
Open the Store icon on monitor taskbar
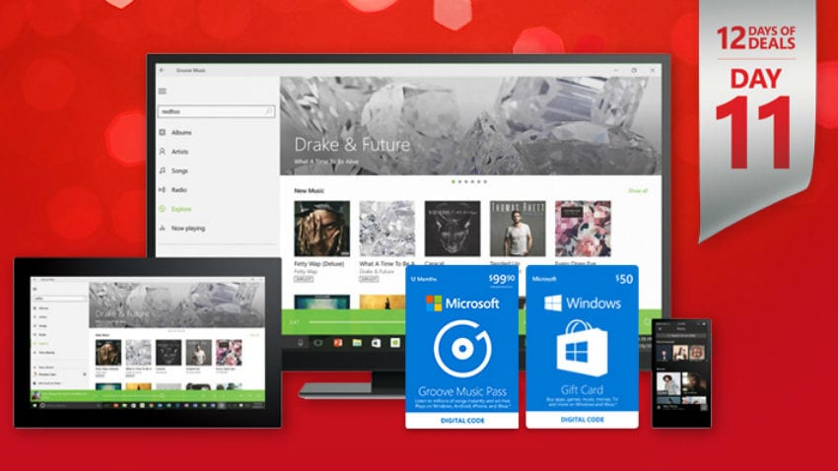tap(377, 342)
